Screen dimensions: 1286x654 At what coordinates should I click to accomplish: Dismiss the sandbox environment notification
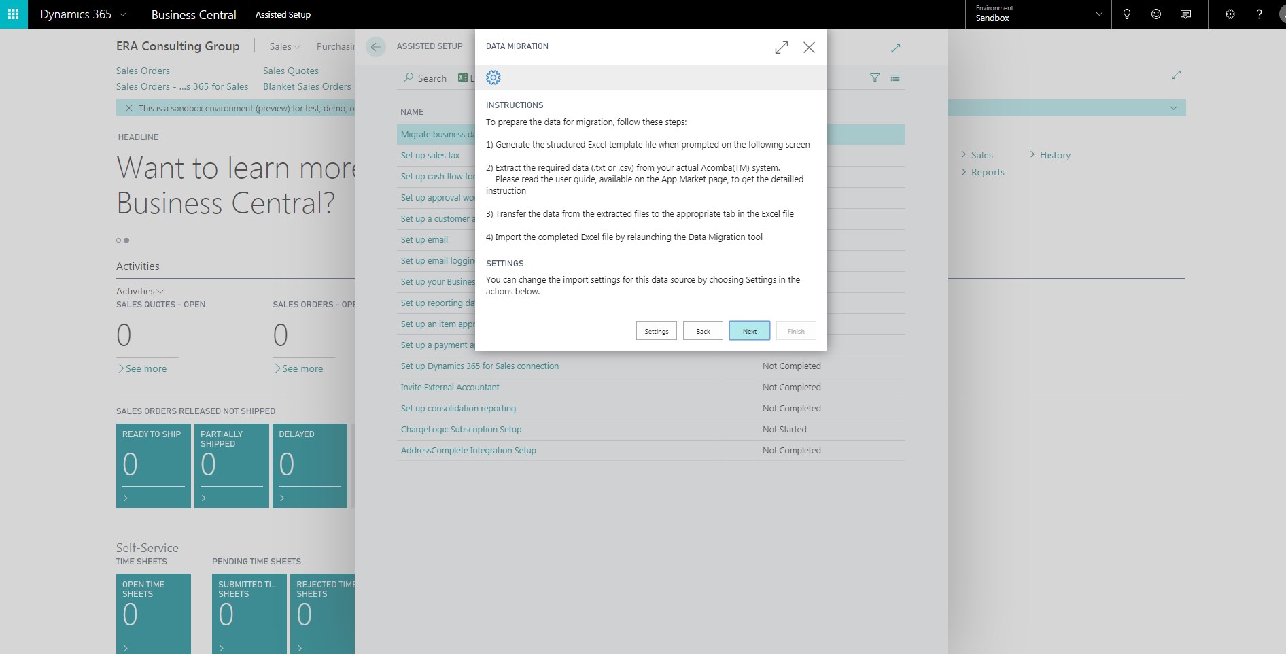coord(129,108)
